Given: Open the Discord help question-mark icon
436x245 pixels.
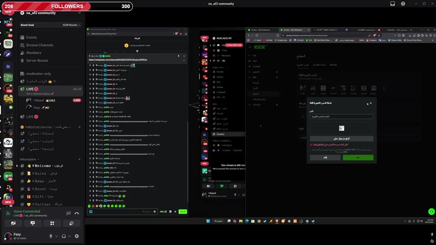Looking at the screenshot, I should (x=403, y=4).
